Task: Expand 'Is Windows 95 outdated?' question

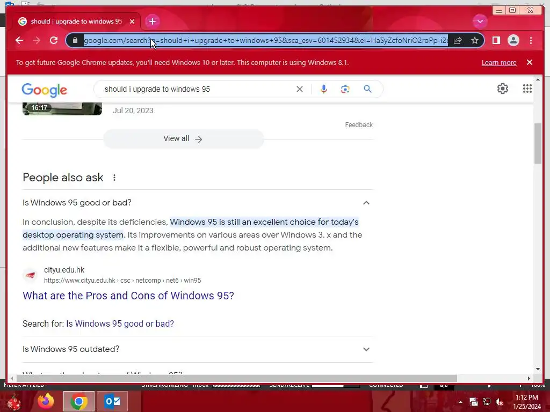Action: point(198,349)
